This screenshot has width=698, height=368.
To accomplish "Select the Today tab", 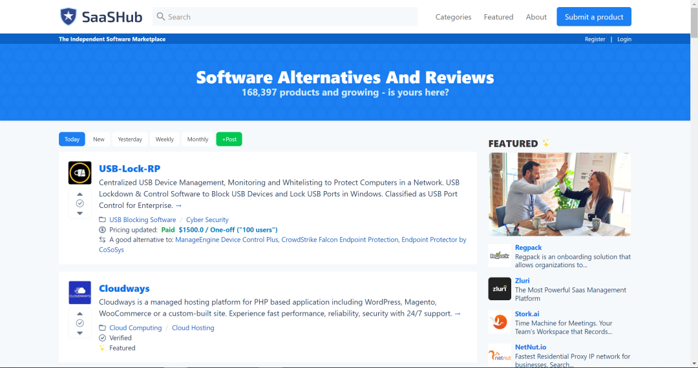I will tap(72, 139).
